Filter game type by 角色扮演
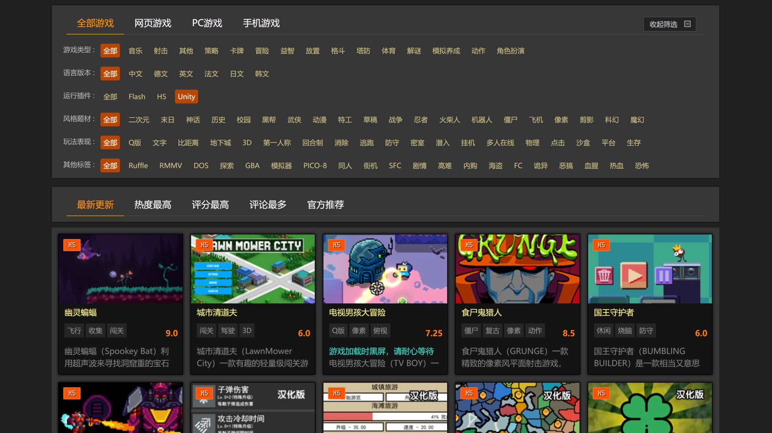The image size is (772, 433). [511, 51]
